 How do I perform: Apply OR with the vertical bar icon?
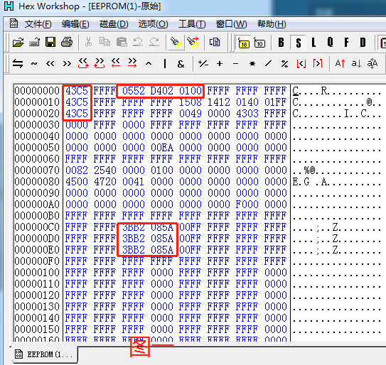165,64
